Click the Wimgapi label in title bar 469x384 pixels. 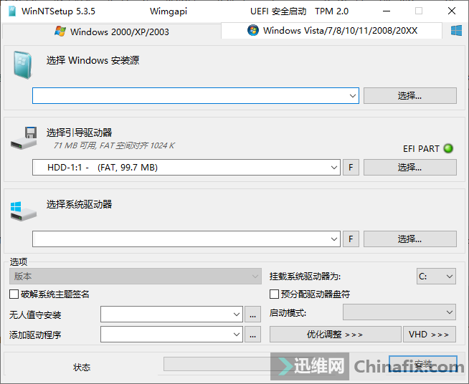point(169,11)
